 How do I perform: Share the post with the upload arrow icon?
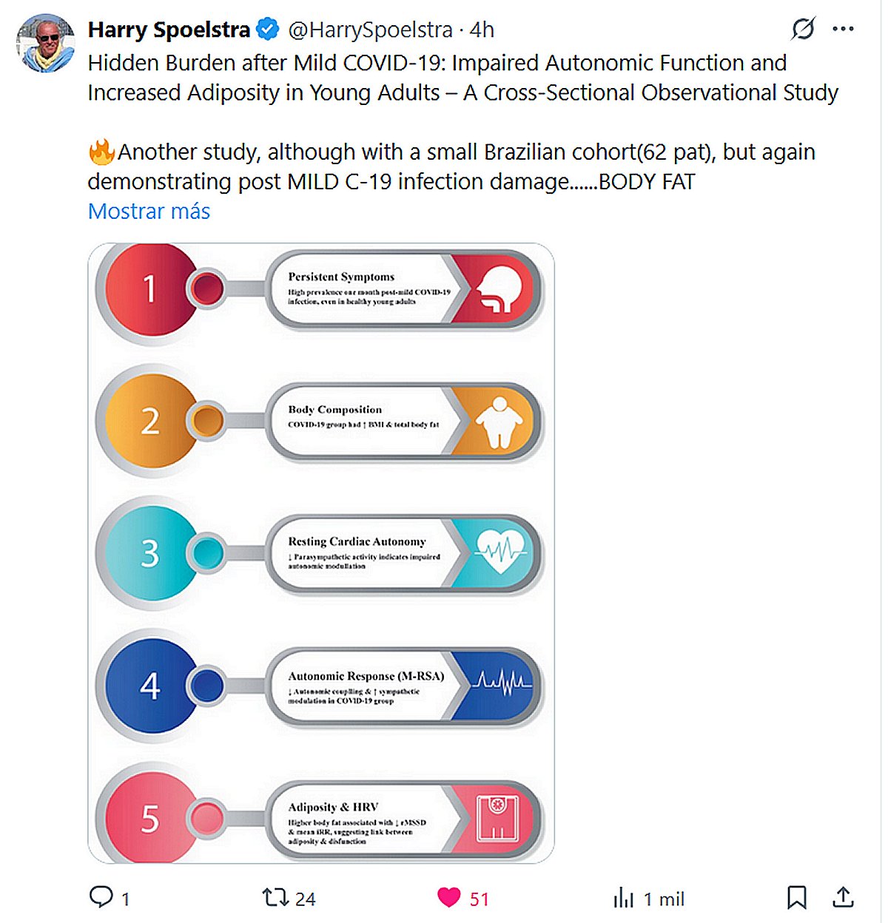coord(843,897)
